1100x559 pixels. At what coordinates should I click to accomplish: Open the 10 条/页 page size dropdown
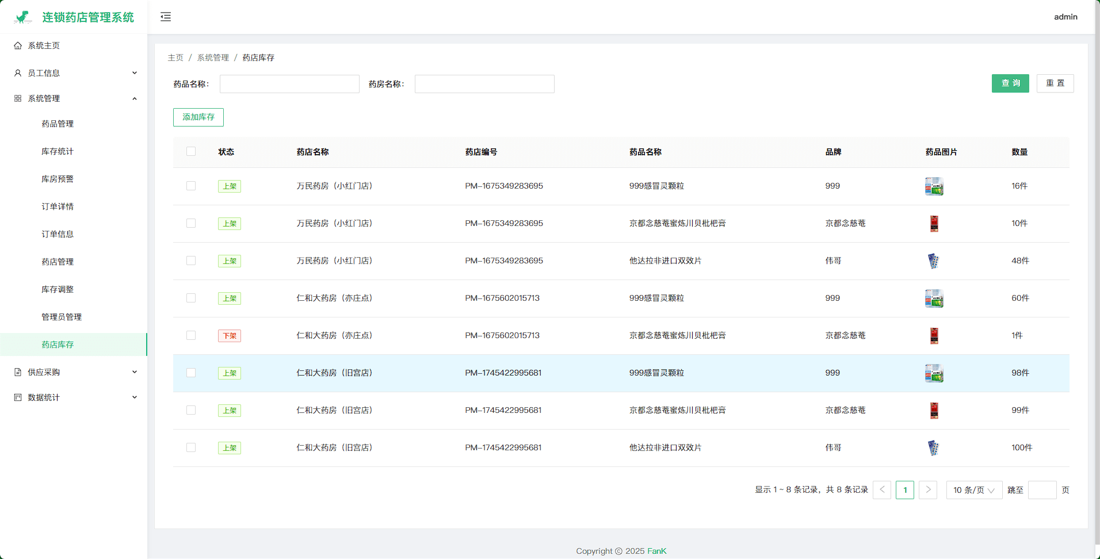973,490
